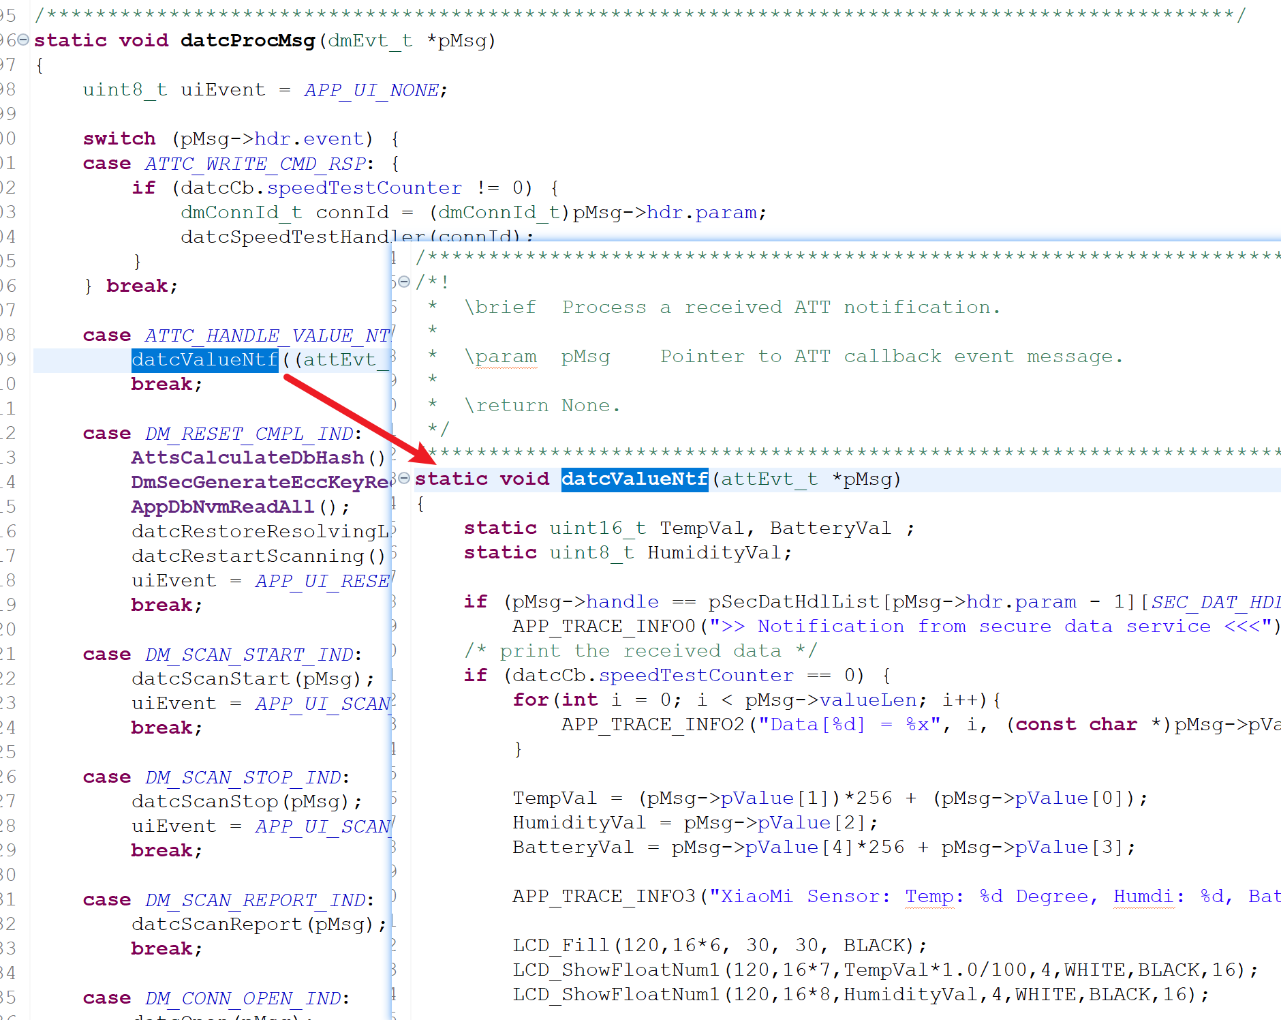
Task: Click the ATTC_WRITE_CMD_RSP case label
Action: point(255,164)
